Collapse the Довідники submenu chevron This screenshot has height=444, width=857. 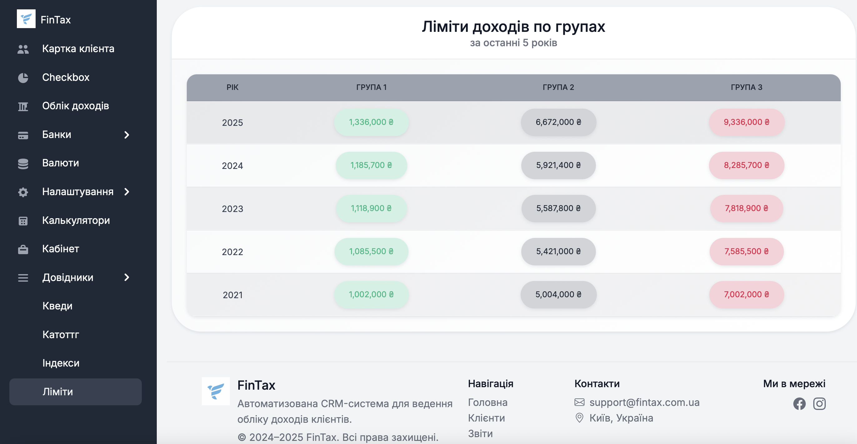pos(126,277)
